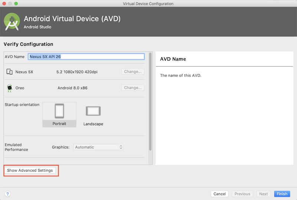
Task: Close the window with the red button
Action: coord(4,4)
